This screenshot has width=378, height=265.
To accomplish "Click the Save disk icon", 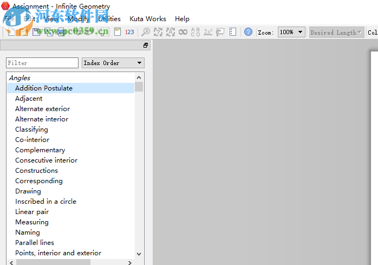I will coord(36,32).
